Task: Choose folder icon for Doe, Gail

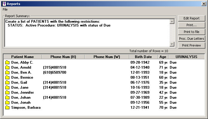Action: tap(7, 82)
